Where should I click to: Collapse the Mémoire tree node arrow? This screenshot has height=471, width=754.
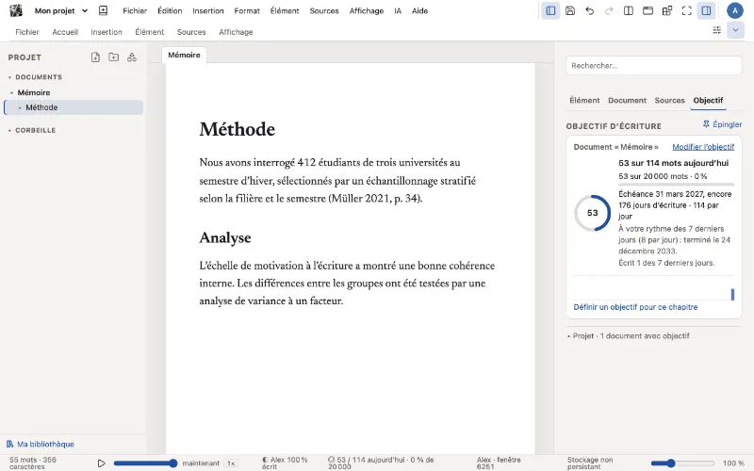11,92
